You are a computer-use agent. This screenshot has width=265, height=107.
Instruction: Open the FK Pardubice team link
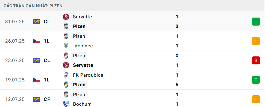88,75
